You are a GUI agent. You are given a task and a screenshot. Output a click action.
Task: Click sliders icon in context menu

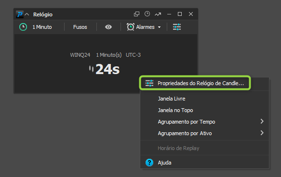tap(149, 83)
